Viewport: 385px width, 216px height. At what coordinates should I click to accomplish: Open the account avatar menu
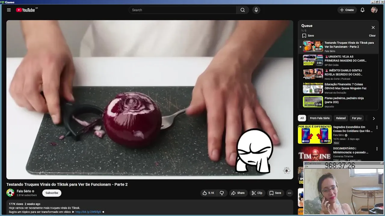tap(374, 10)
